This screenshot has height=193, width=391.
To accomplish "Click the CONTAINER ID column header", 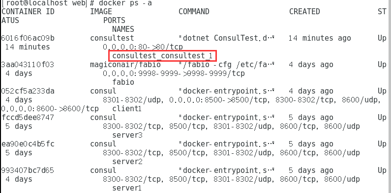I will 28,12.
